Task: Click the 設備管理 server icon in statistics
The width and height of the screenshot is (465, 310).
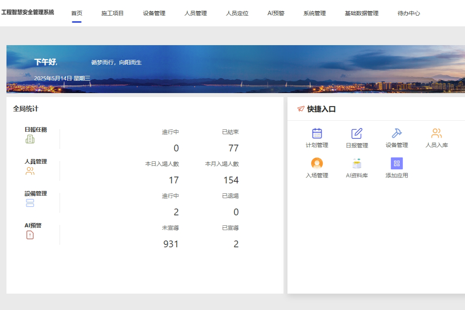Action: (30, 203)
